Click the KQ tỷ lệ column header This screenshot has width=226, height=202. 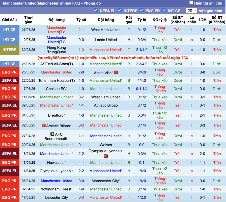tap(160, 20)
